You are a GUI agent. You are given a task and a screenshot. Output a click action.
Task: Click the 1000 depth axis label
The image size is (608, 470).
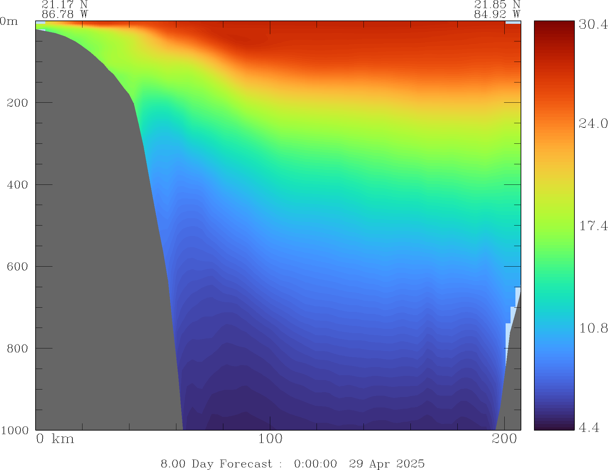pos(15,430)
